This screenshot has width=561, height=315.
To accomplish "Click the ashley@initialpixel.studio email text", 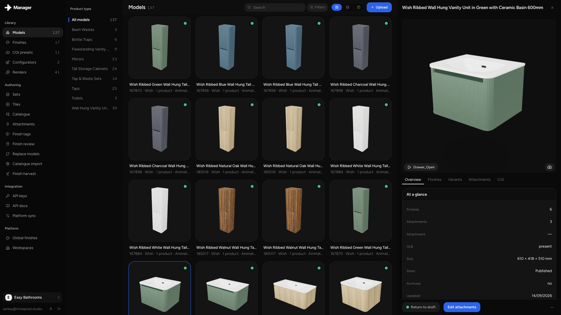I will pyautogui.click(x=22, y=309).
